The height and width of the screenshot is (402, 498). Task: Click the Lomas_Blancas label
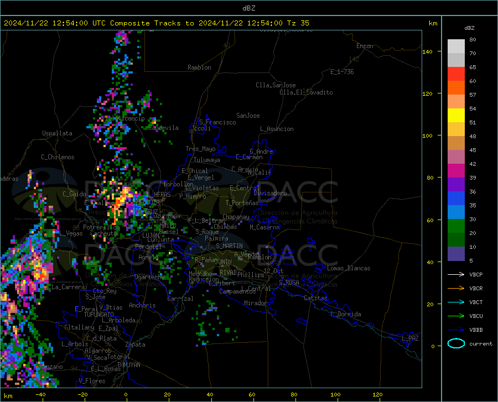click(x=349, y=268)
